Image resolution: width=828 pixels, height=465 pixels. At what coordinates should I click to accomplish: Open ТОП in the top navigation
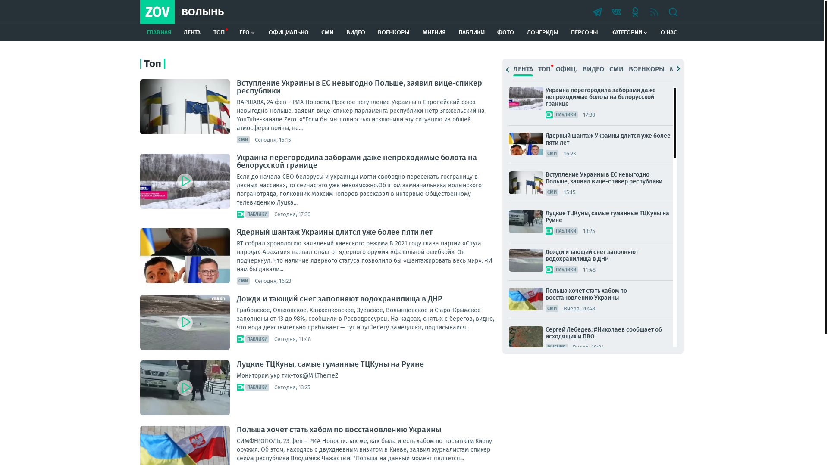(219, 33)
